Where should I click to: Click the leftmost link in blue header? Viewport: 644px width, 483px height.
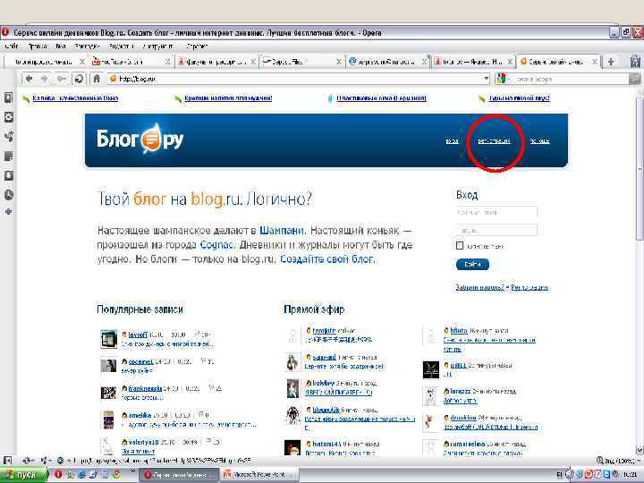point(452,141)
